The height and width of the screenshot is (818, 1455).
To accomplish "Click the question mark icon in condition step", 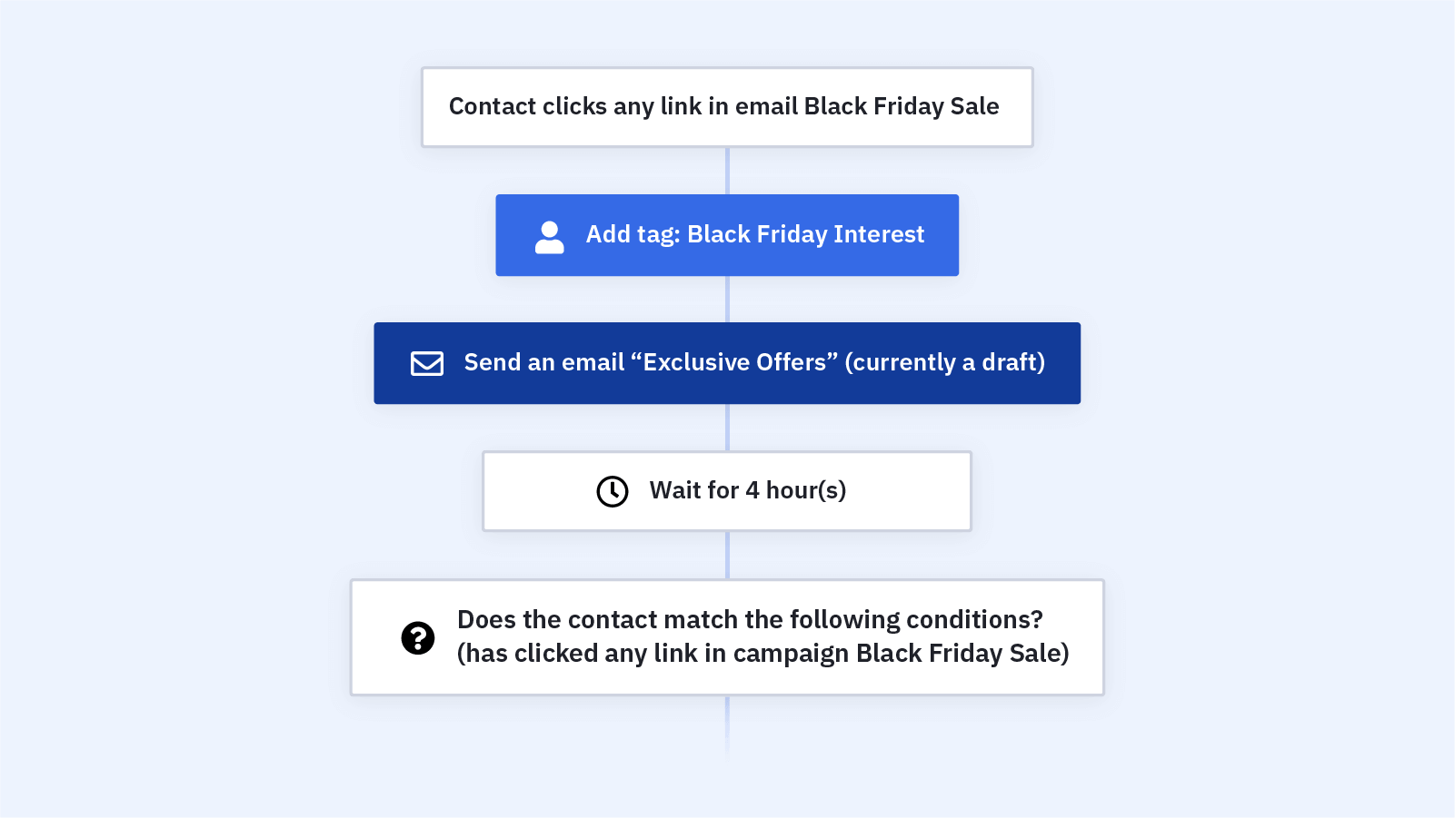I will [418, 638].
